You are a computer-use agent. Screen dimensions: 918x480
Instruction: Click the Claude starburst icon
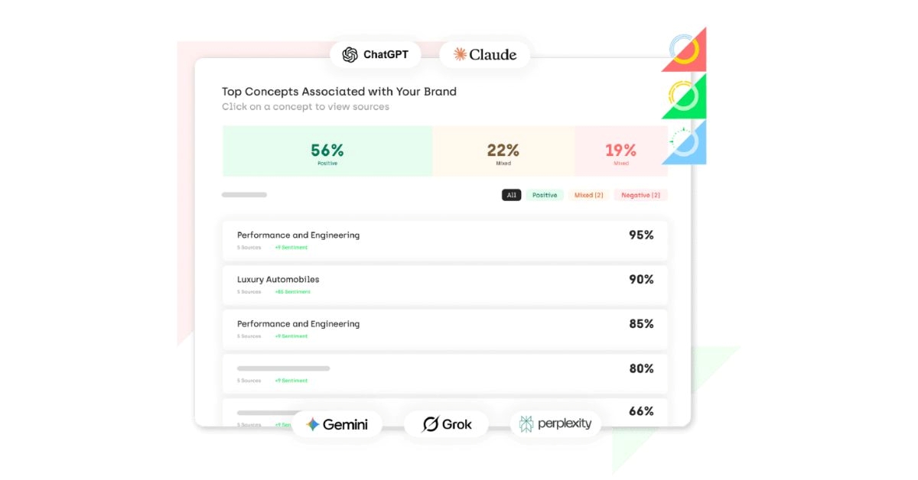[460, 54]
